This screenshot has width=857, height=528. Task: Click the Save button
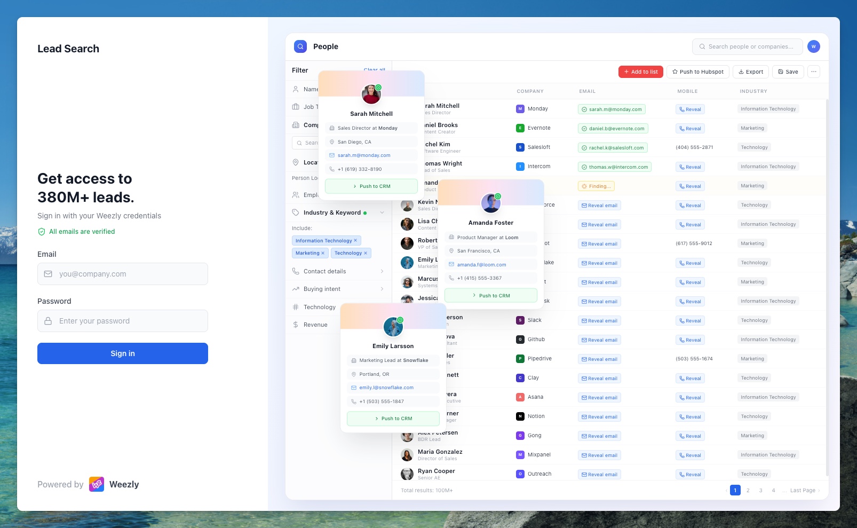coord(788,72)
